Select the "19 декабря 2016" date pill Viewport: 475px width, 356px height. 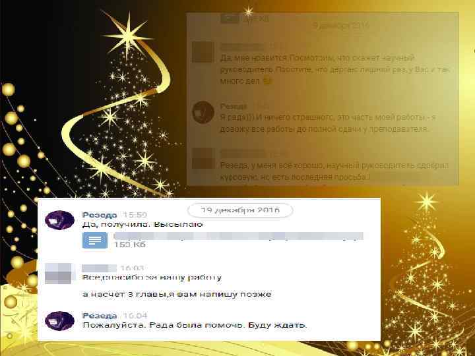240,210
